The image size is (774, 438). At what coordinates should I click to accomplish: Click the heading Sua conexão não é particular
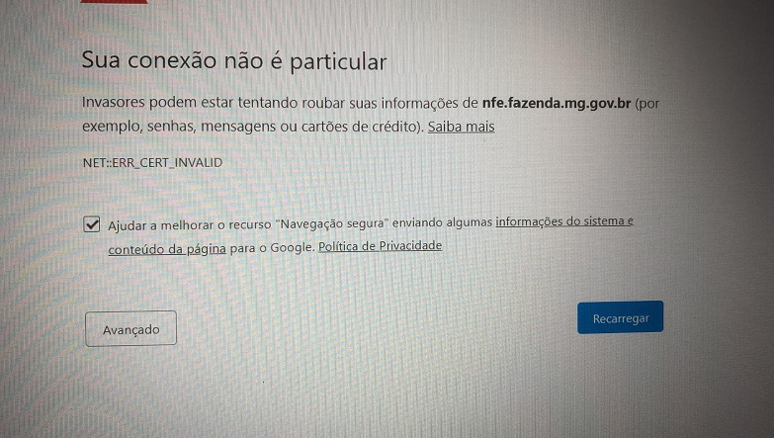pyautogui.click(x=234, y=60)
